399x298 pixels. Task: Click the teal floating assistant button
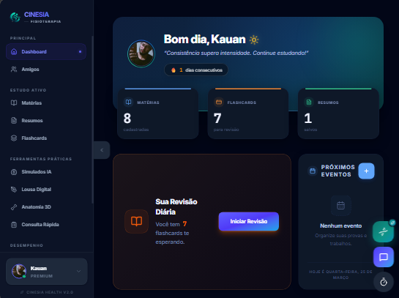pyautogui.click(x=383, y=231)
